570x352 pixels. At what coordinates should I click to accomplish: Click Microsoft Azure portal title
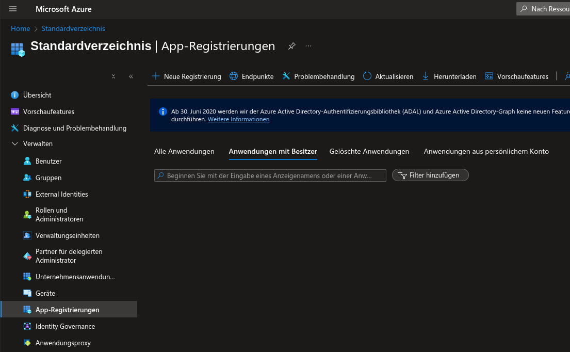click(x=63, y=9)
